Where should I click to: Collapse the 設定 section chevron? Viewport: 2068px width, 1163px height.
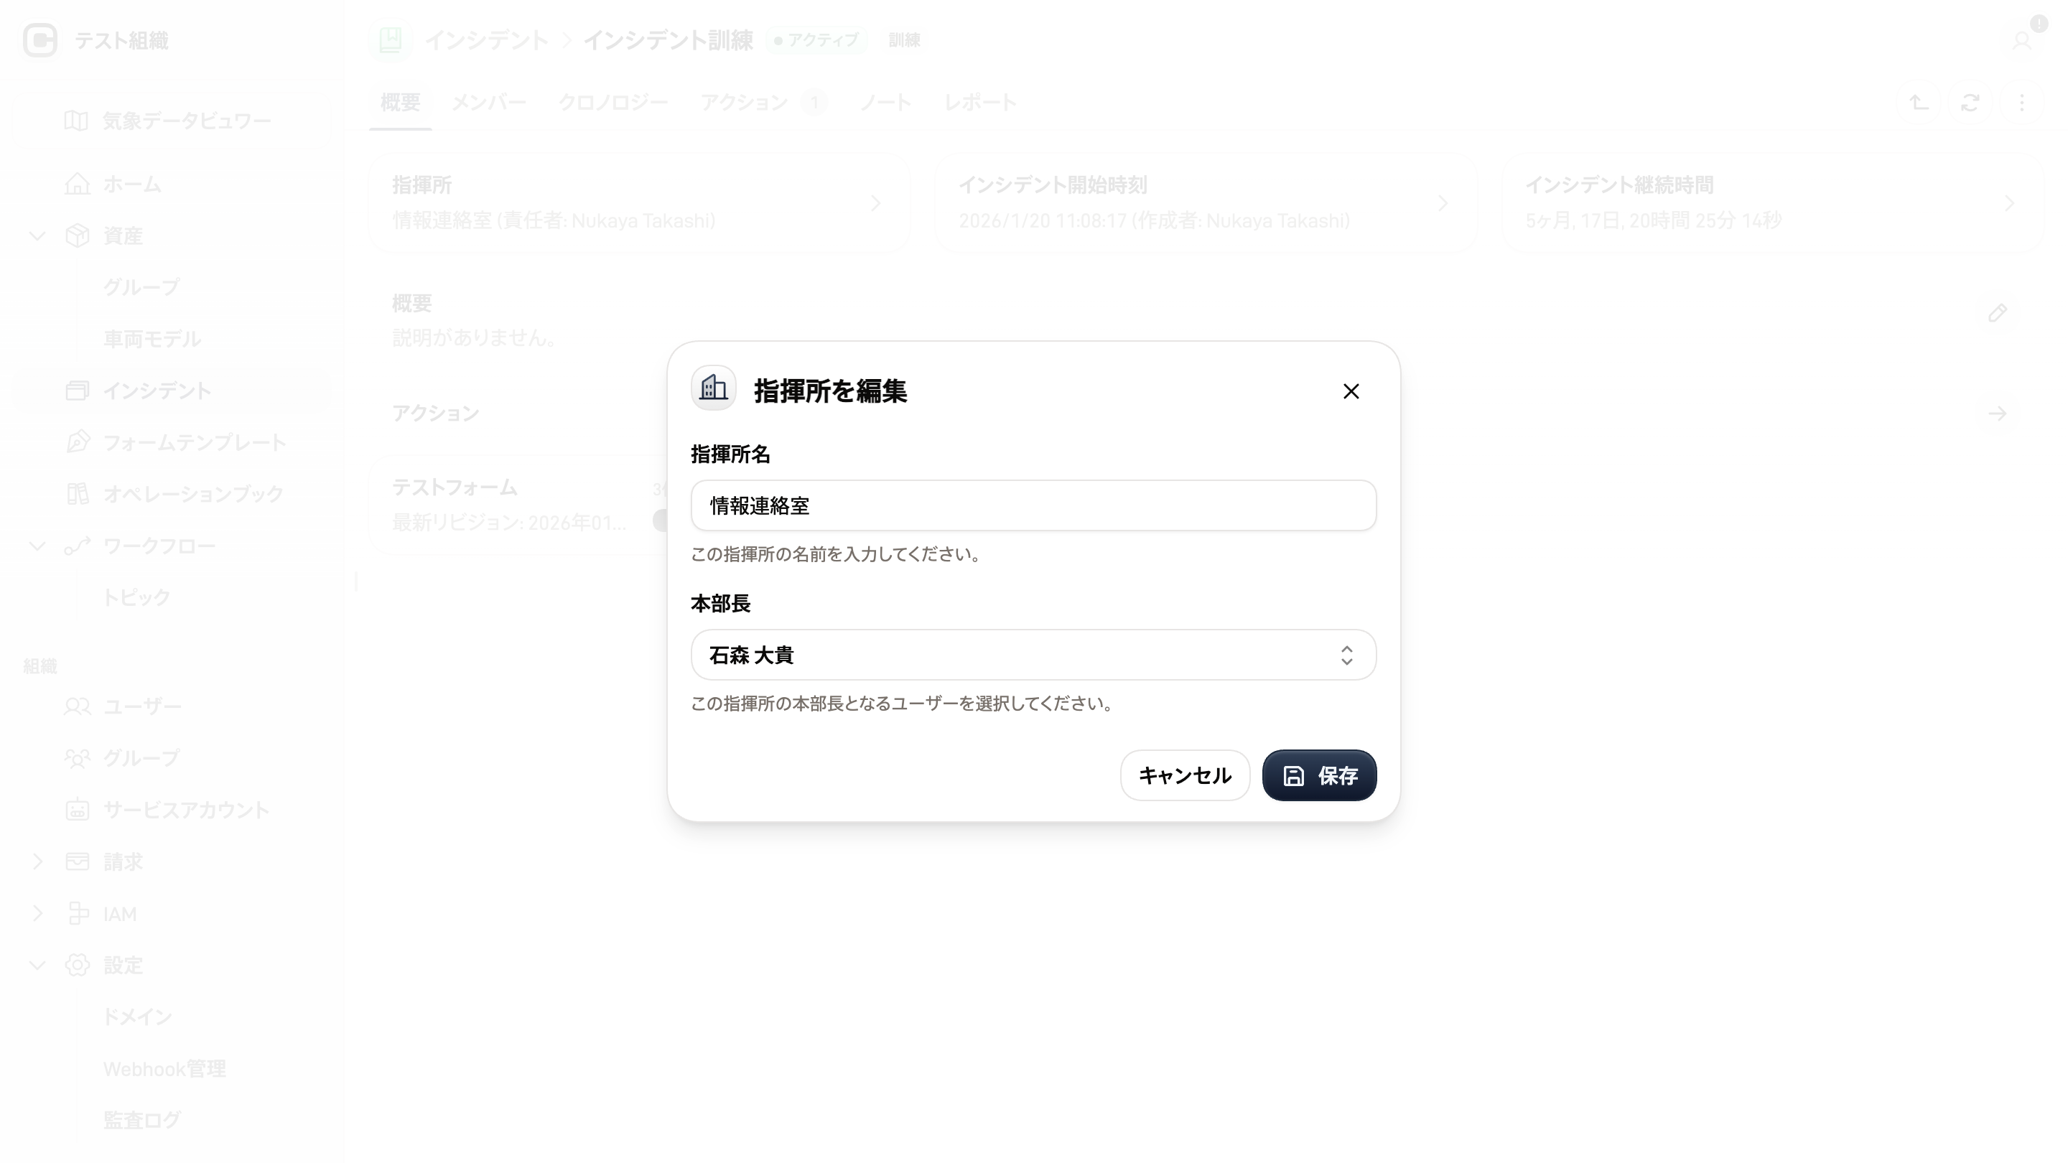click(37, 965)
